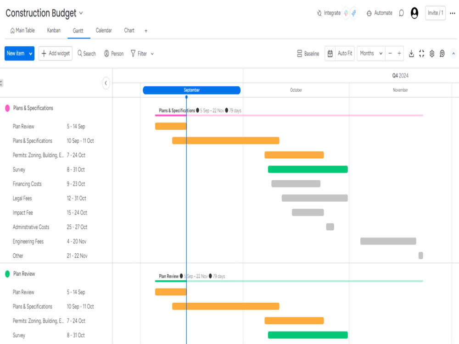Click the pink Plans & Specifications summary bar
Screen dimensions: 459x344
click(x=289, y=115)
